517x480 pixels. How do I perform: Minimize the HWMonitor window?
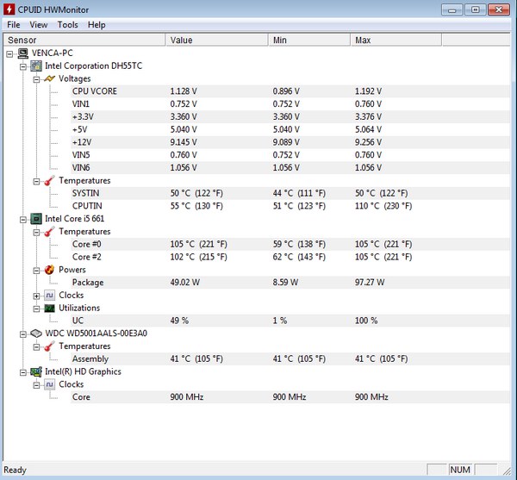(452, 9)
